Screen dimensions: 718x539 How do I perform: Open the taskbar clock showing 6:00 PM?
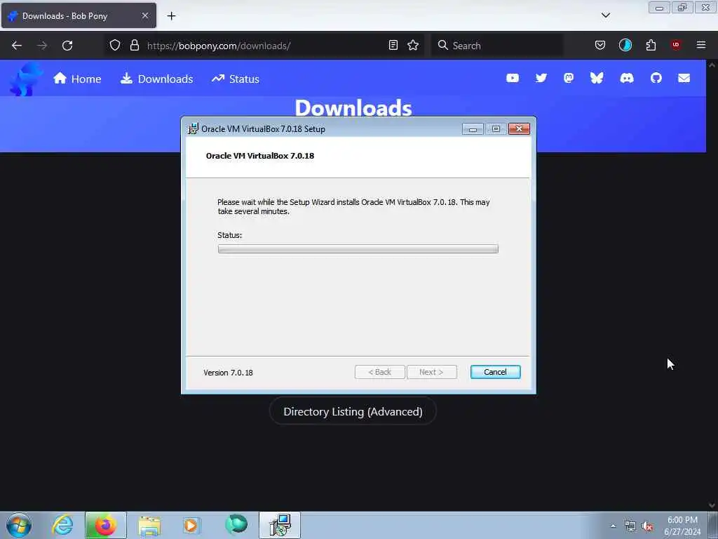coord(682,525)
